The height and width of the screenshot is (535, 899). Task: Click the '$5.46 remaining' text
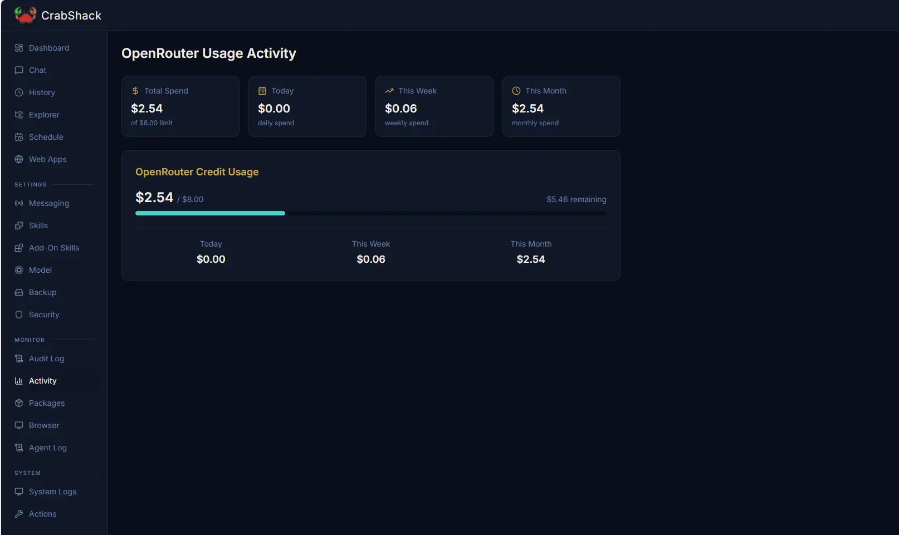[x=576, y=199]
